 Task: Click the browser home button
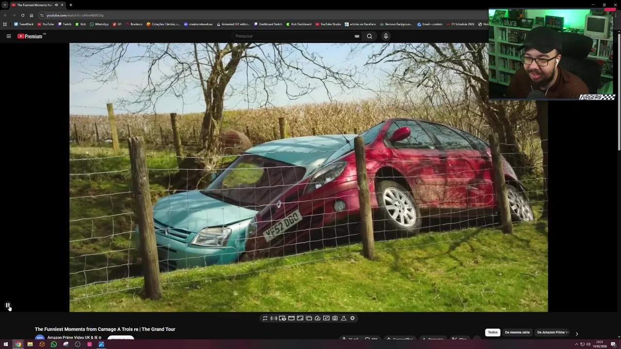(32, 15)
